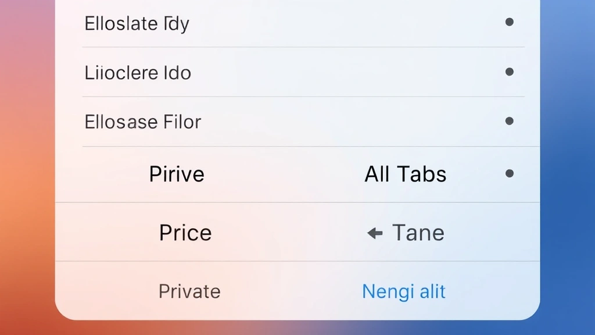This screenshot has width=595, height=335.
Task: Toggle the dot next to Liioclere Ido
Action: click(510, 72)
